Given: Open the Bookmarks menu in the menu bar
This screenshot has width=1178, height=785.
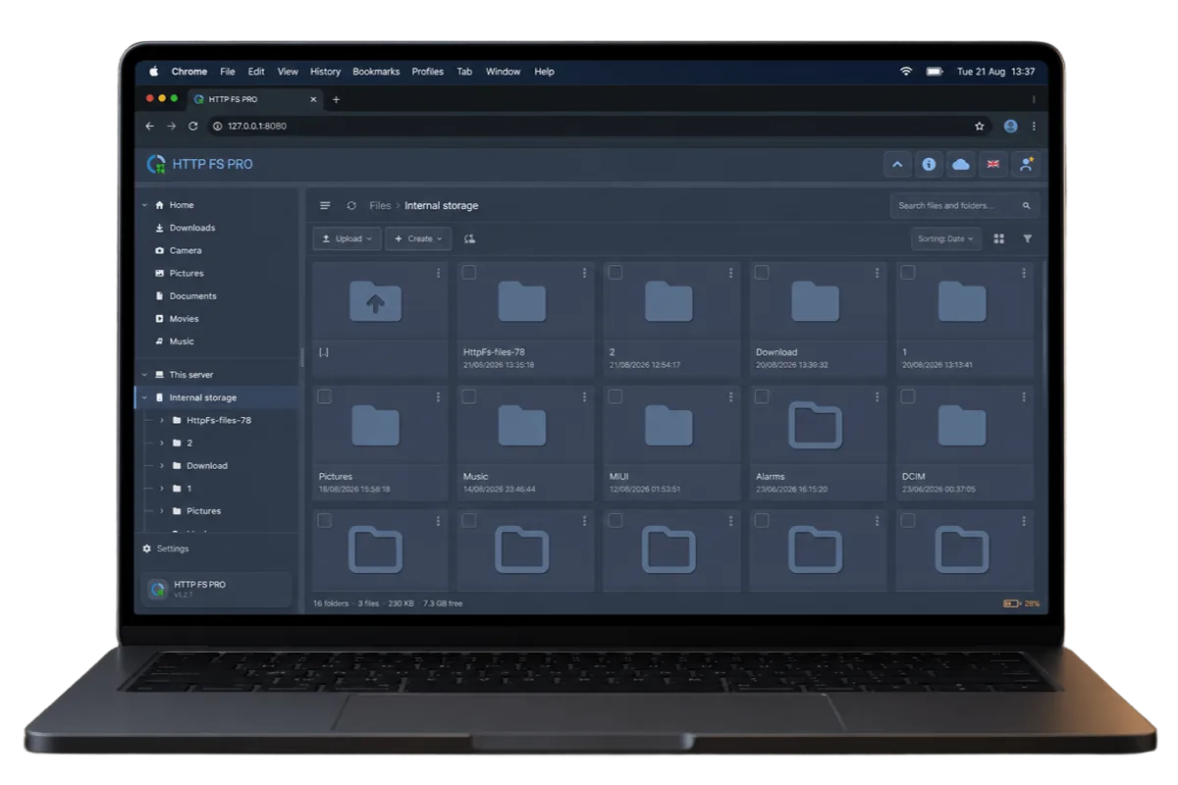Looking at the screenshot, I should coord(376,72).
